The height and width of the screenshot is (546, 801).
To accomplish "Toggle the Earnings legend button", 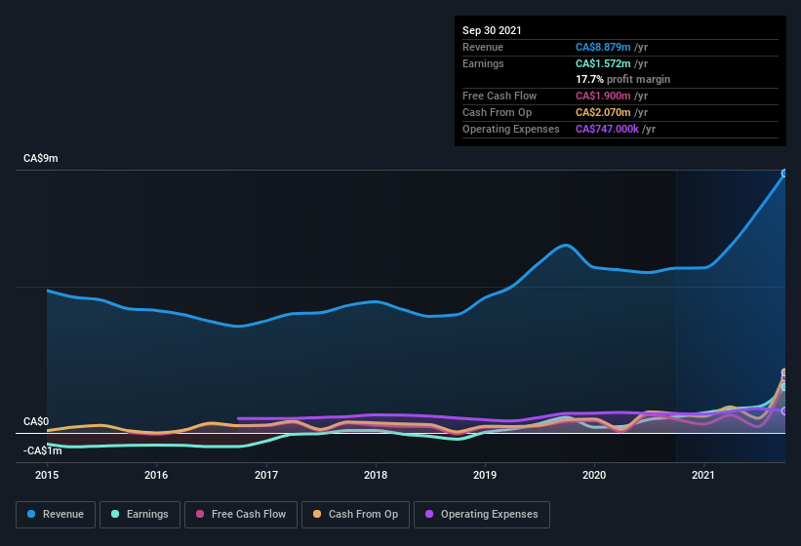I will point(140,515).
